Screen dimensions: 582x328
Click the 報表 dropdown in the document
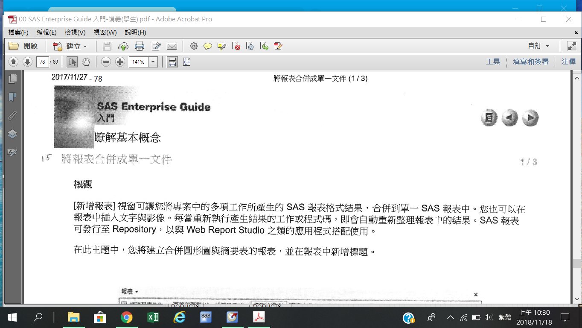click(130, 291)
